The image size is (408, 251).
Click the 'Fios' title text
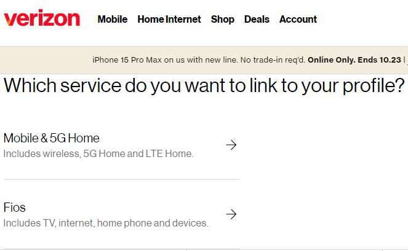coord(15,207)
